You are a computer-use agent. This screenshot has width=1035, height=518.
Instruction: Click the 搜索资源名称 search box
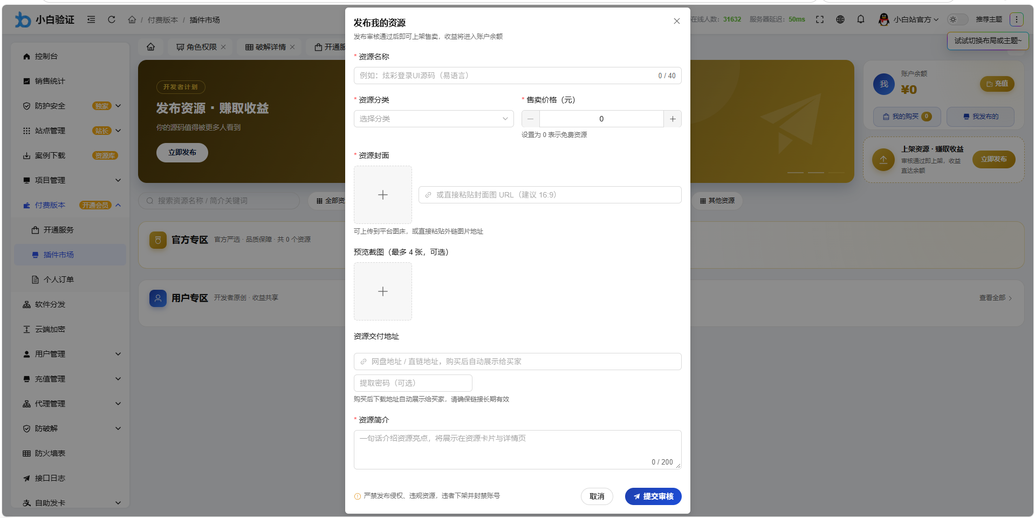coord(219,201)
